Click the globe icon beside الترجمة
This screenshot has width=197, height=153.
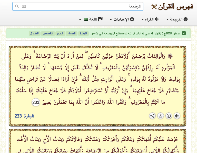[185, 19]
